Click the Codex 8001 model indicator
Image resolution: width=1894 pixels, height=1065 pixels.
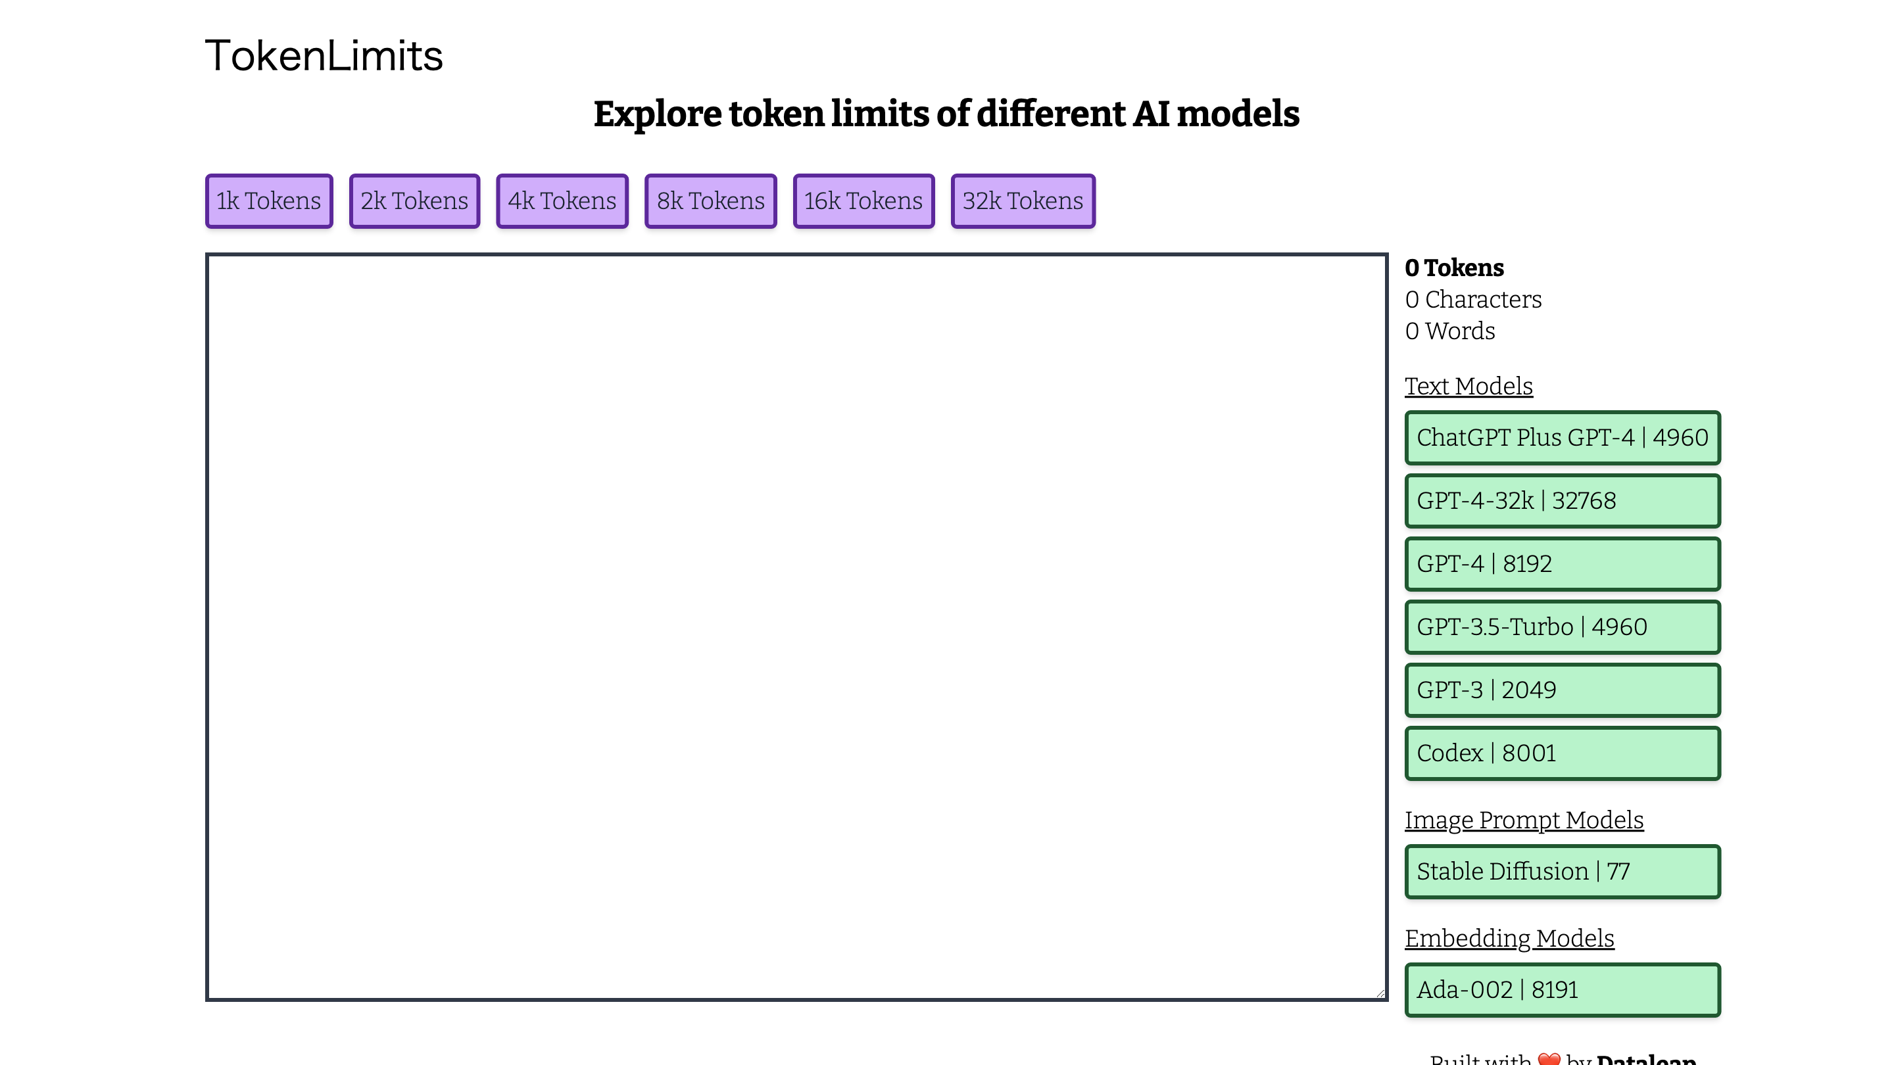(x=1563, y=753)
